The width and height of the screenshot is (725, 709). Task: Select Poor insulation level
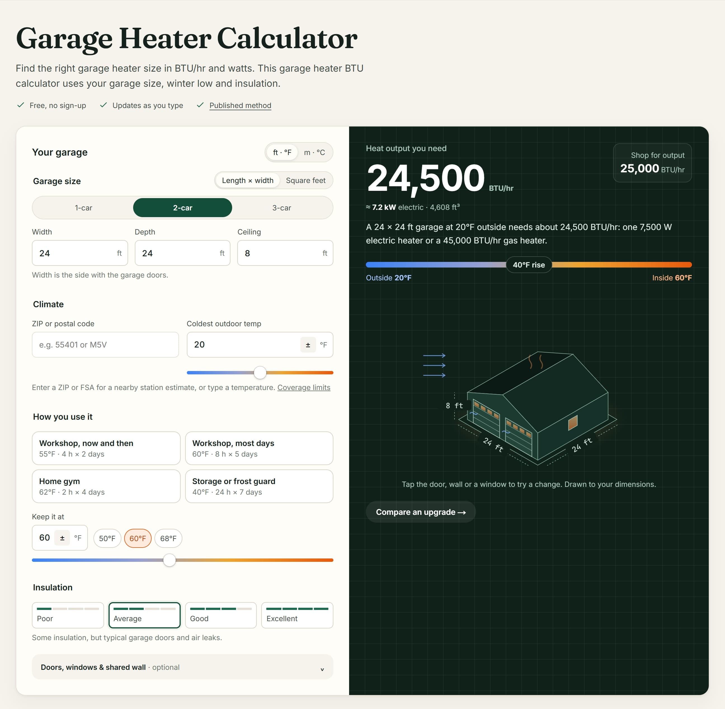click(68, 615)
